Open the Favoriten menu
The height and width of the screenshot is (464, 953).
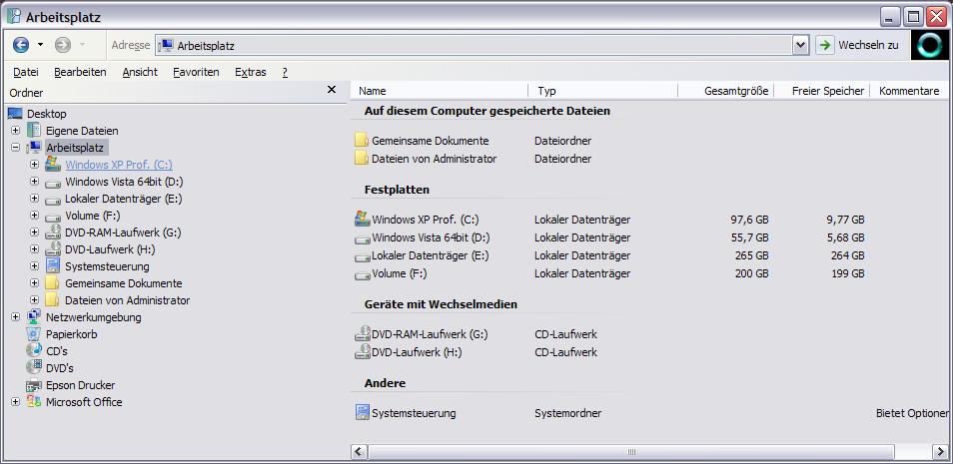tap(196, 72)
